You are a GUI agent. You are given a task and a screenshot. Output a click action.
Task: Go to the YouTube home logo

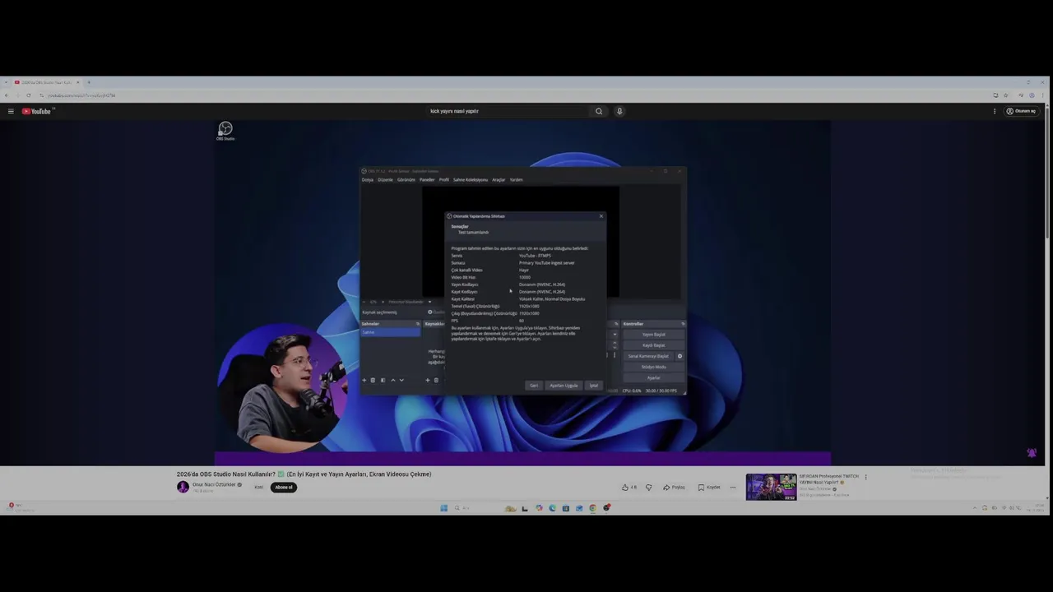(x=36, y=111)
